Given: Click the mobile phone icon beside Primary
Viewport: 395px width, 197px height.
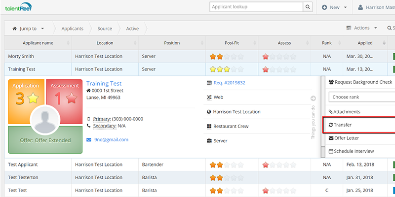Looking at the screenshot, I should pyautogui.click(x=89, y=119).
